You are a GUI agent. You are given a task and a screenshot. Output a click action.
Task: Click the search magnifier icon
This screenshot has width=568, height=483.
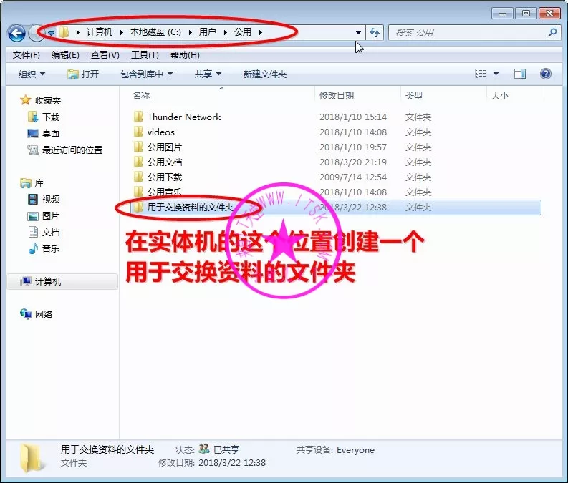click(552, 33)
